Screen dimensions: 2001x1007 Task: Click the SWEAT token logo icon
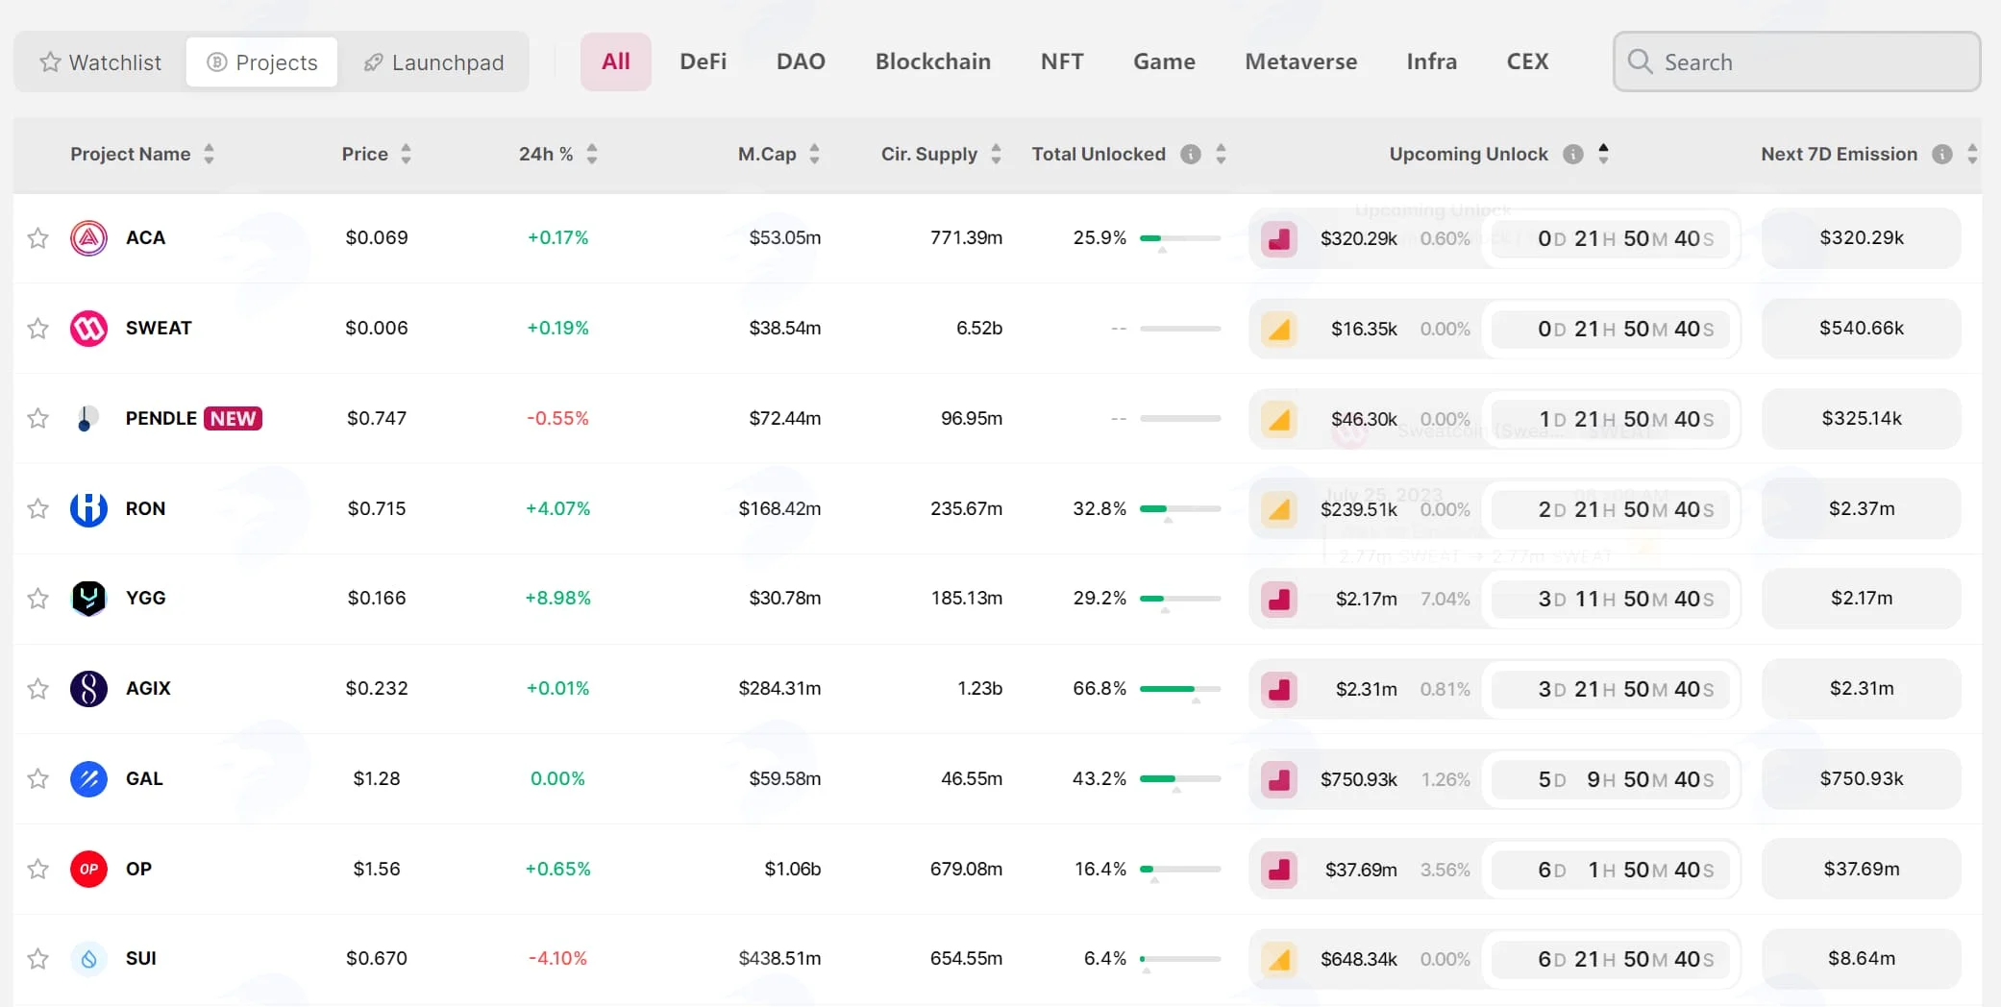[88, 328]
